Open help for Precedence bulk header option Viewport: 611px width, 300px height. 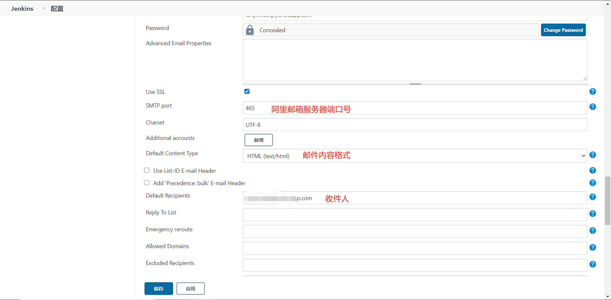tap(593, 183)
